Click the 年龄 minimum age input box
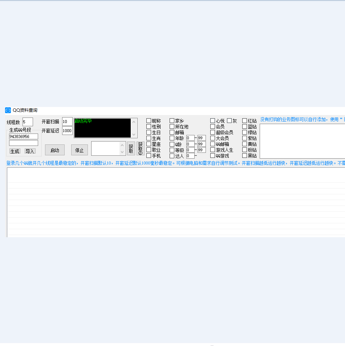 tap(190, 138)
